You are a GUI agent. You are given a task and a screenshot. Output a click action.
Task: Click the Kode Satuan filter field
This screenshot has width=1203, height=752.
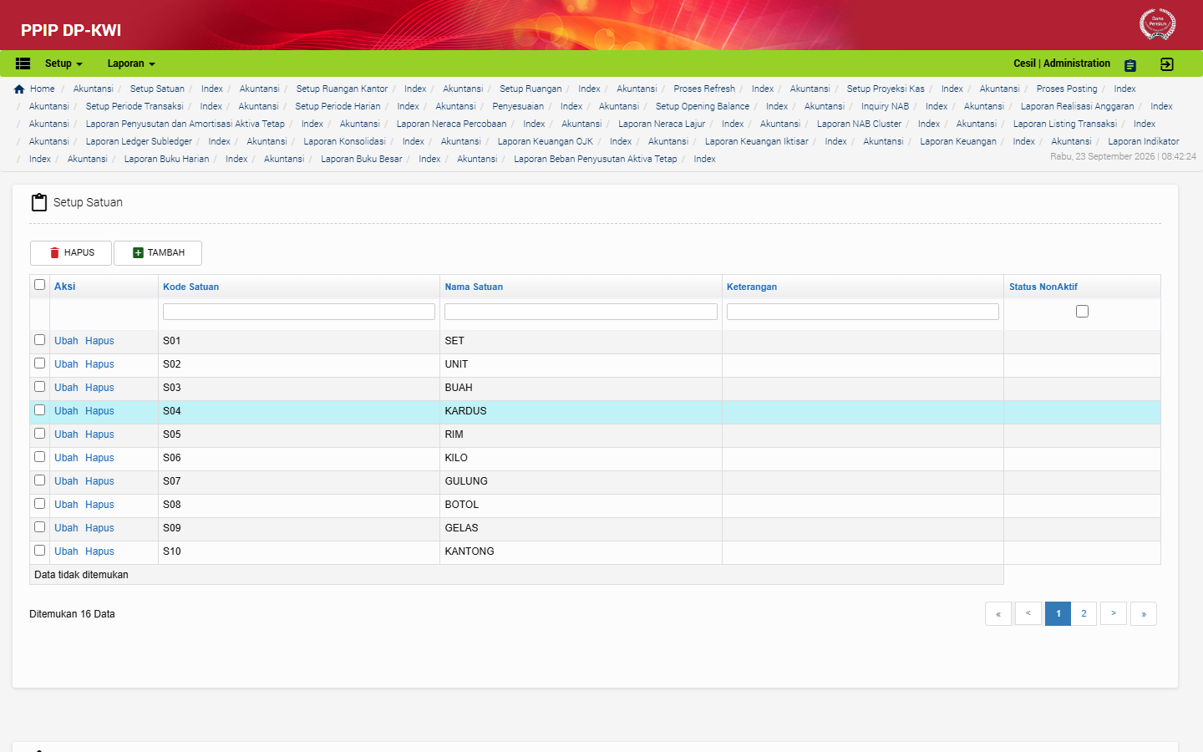pyautogui.click(x=299, y=312)
